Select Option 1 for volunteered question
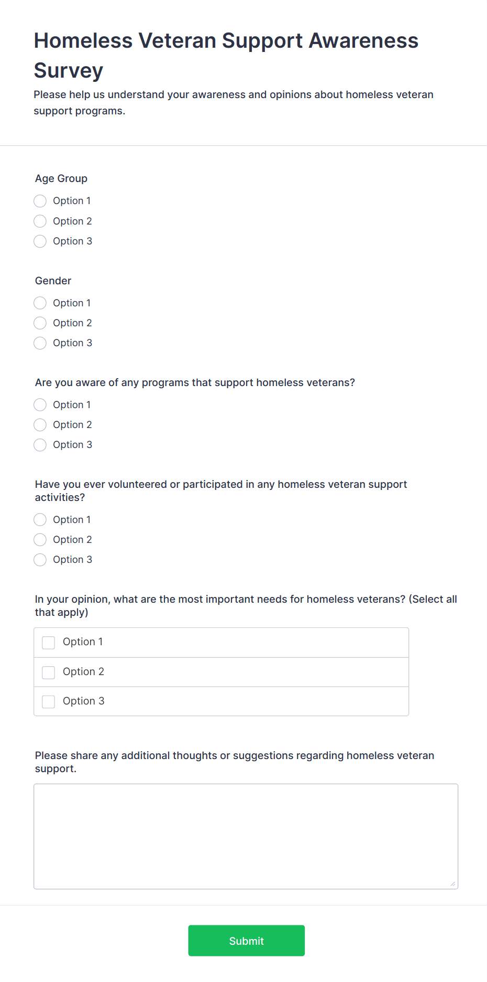Screen dimensions: 487x982 pyautogui.click(x=40, y=520)
